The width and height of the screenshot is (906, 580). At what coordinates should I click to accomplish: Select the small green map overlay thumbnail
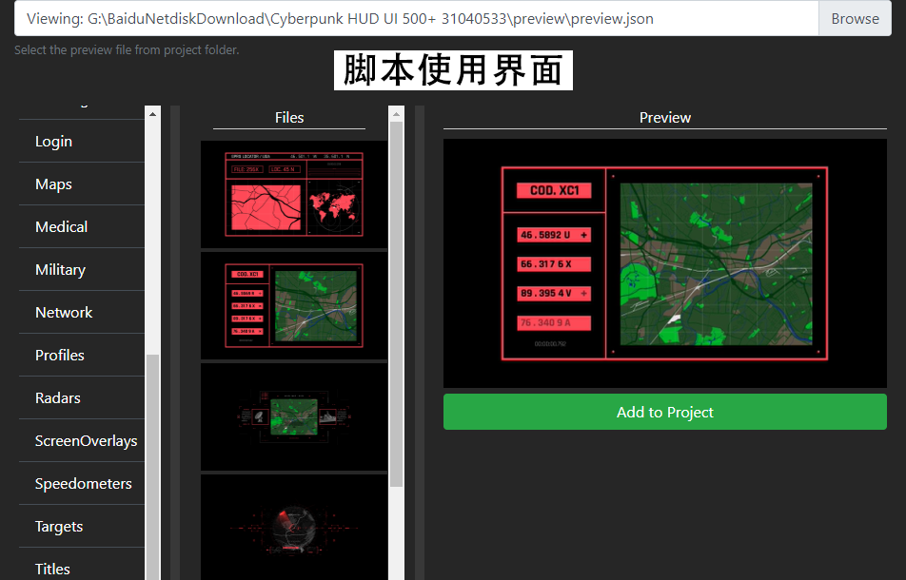click(294, 416)
